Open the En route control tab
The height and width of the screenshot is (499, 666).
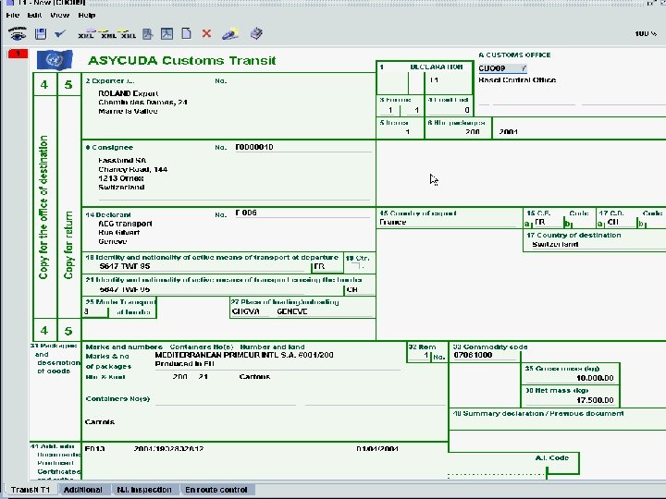click(216, 490)
